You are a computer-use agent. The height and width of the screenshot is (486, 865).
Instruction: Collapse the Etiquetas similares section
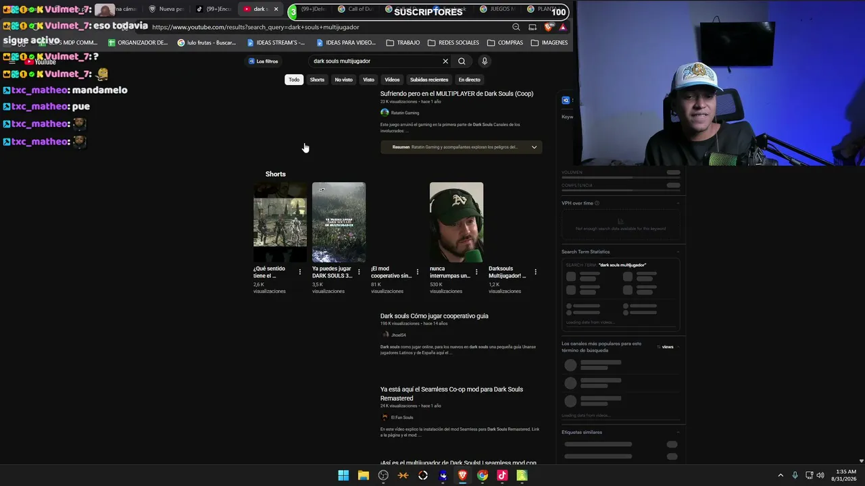(x=678, y=432)
